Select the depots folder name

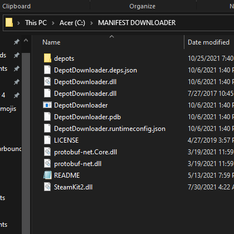(64, 58)
